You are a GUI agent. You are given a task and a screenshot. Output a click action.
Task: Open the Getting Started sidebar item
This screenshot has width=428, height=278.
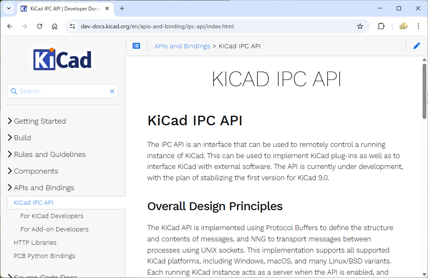coord(40,121)
